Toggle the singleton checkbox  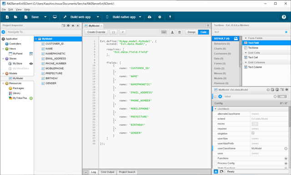253,133
